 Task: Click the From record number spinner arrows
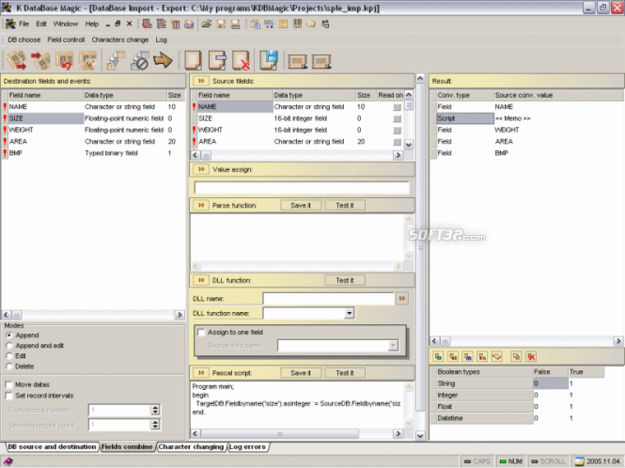coord(155,410)
